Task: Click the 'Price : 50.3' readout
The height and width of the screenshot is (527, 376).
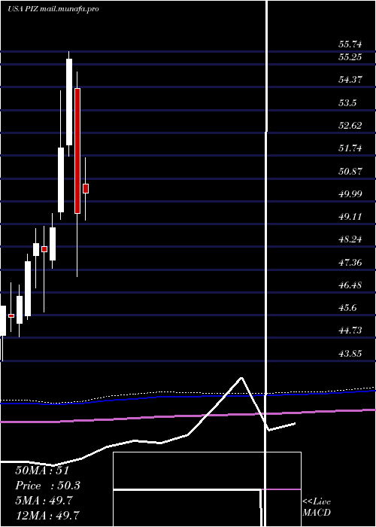Action: click(48, 486)
